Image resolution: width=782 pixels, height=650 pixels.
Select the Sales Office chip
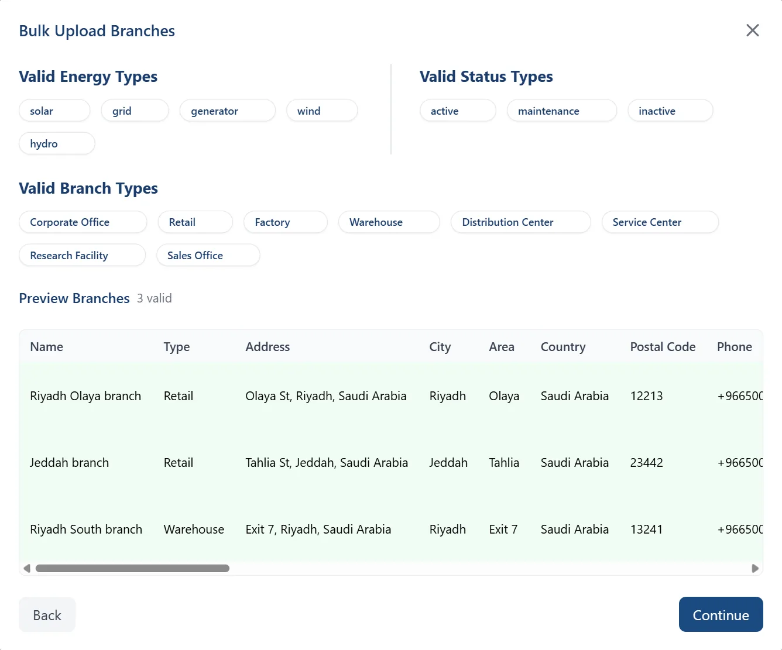(208, 255)
